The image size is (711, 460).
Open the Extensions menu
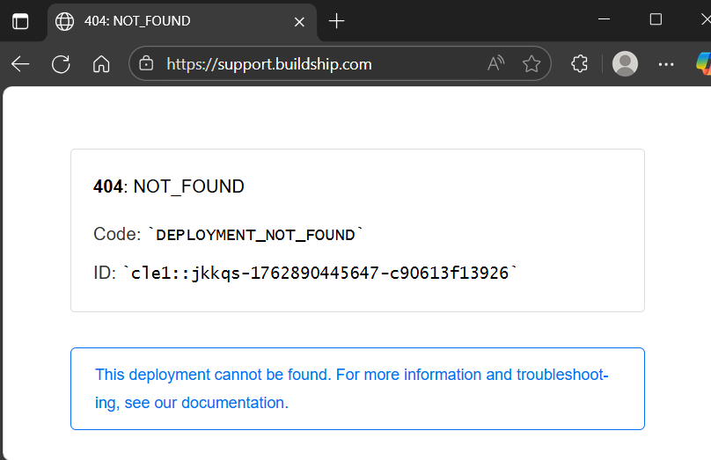[579, 63]
